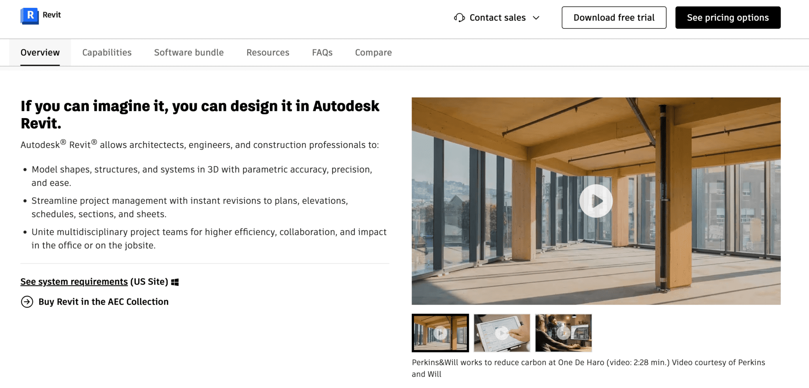Switch to the Capabilities tab
The image size is (809, 388).
pyautogui.click(x=107, y=52)
